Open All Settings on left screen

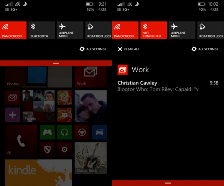93,49
